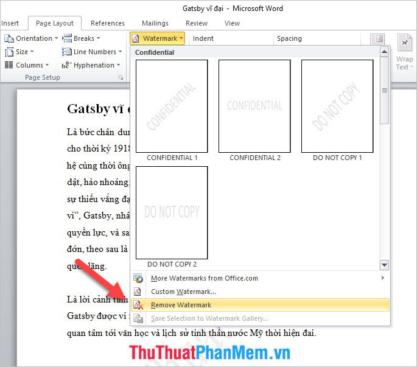The height and width of the screenshot is (367, 417).
Task: Click the gallery scroll down arrow
Action: pos(384,265)
